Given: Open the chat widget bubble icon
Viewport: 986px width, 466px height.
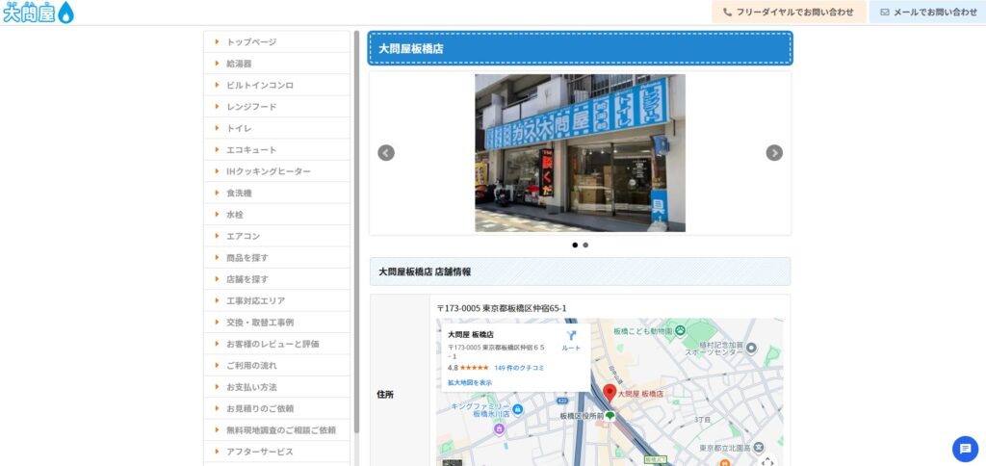Looking at the screenshot, I should pos(965,449).
